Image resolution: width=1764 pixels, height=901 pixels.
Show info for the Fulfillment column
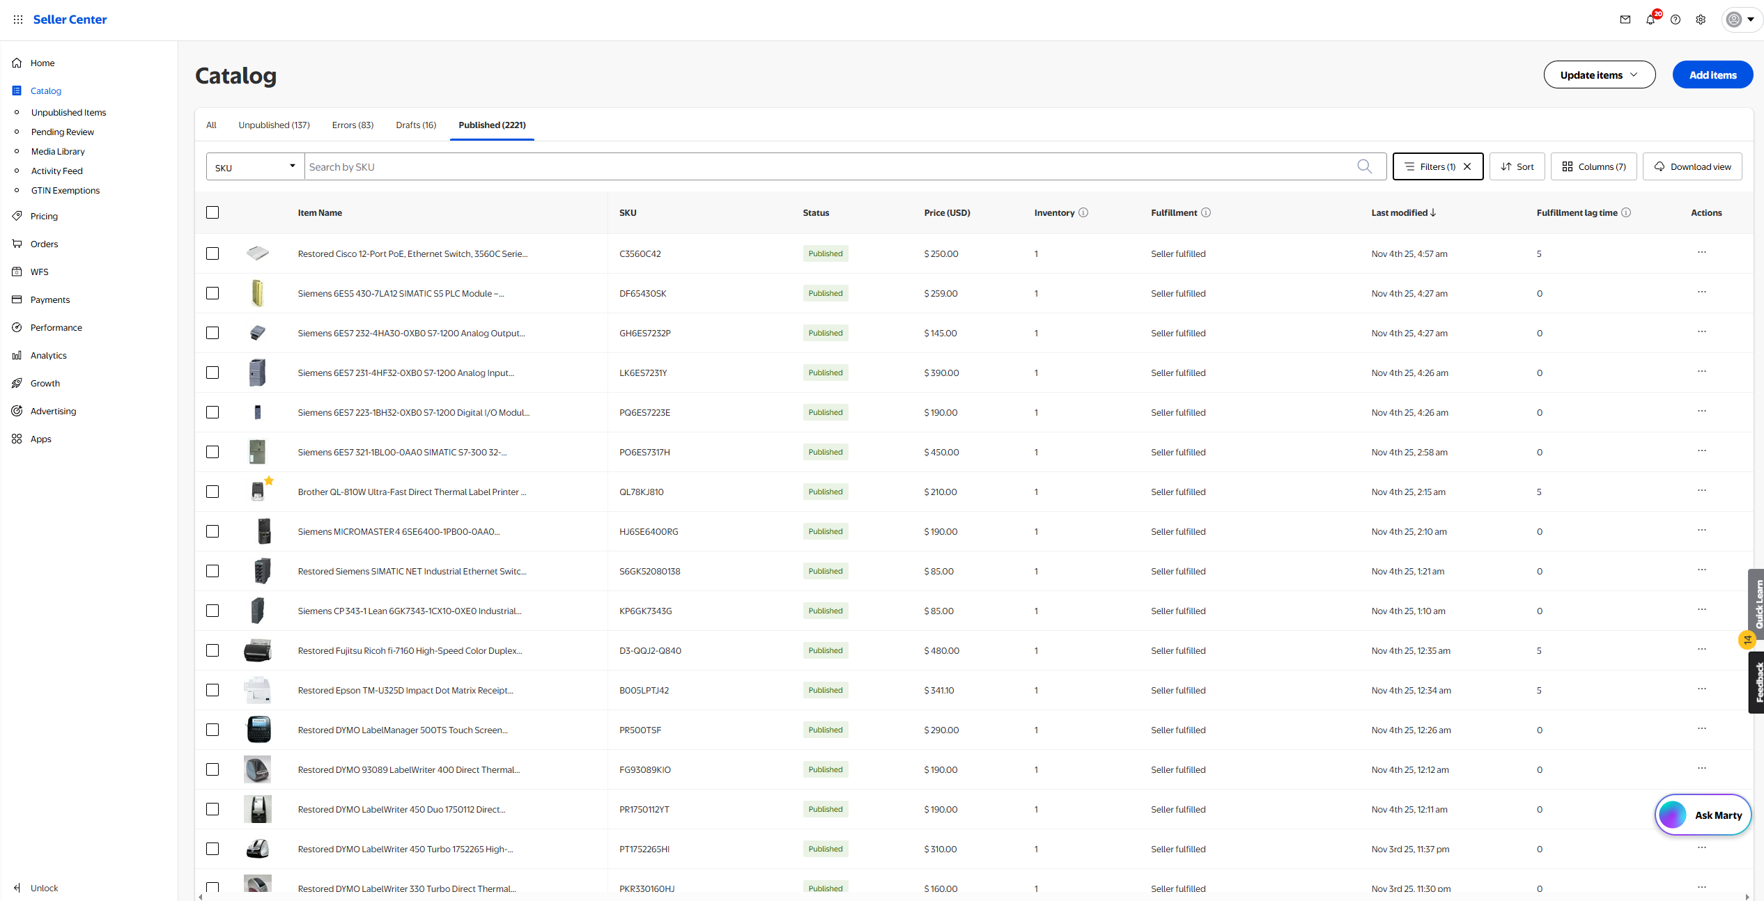pos(1206,212)
